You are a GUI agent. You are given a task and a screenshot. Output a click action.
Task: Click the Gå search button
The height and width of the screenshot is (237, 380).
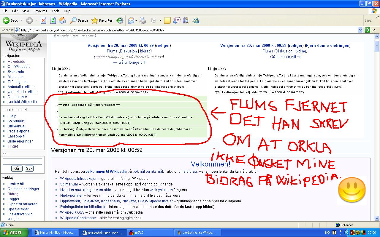[17, 169]
